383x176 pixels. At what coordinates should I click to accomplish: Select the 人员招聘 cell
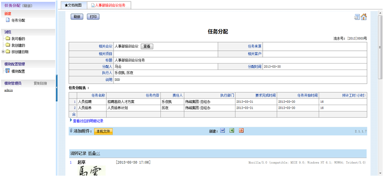(x=91, y=102)
